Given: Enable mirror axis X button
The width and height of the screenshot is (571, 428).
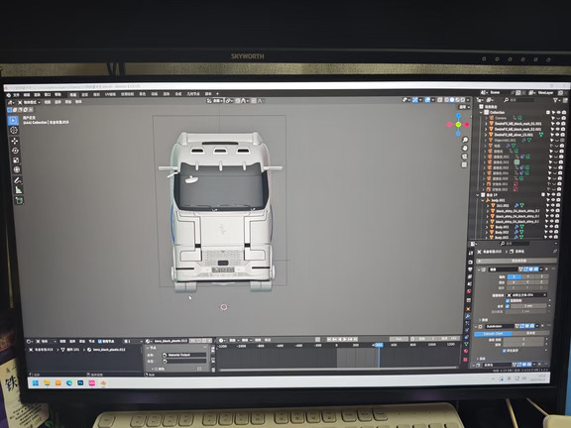Looking at the screenshot, I should click(x=514, y=277).
